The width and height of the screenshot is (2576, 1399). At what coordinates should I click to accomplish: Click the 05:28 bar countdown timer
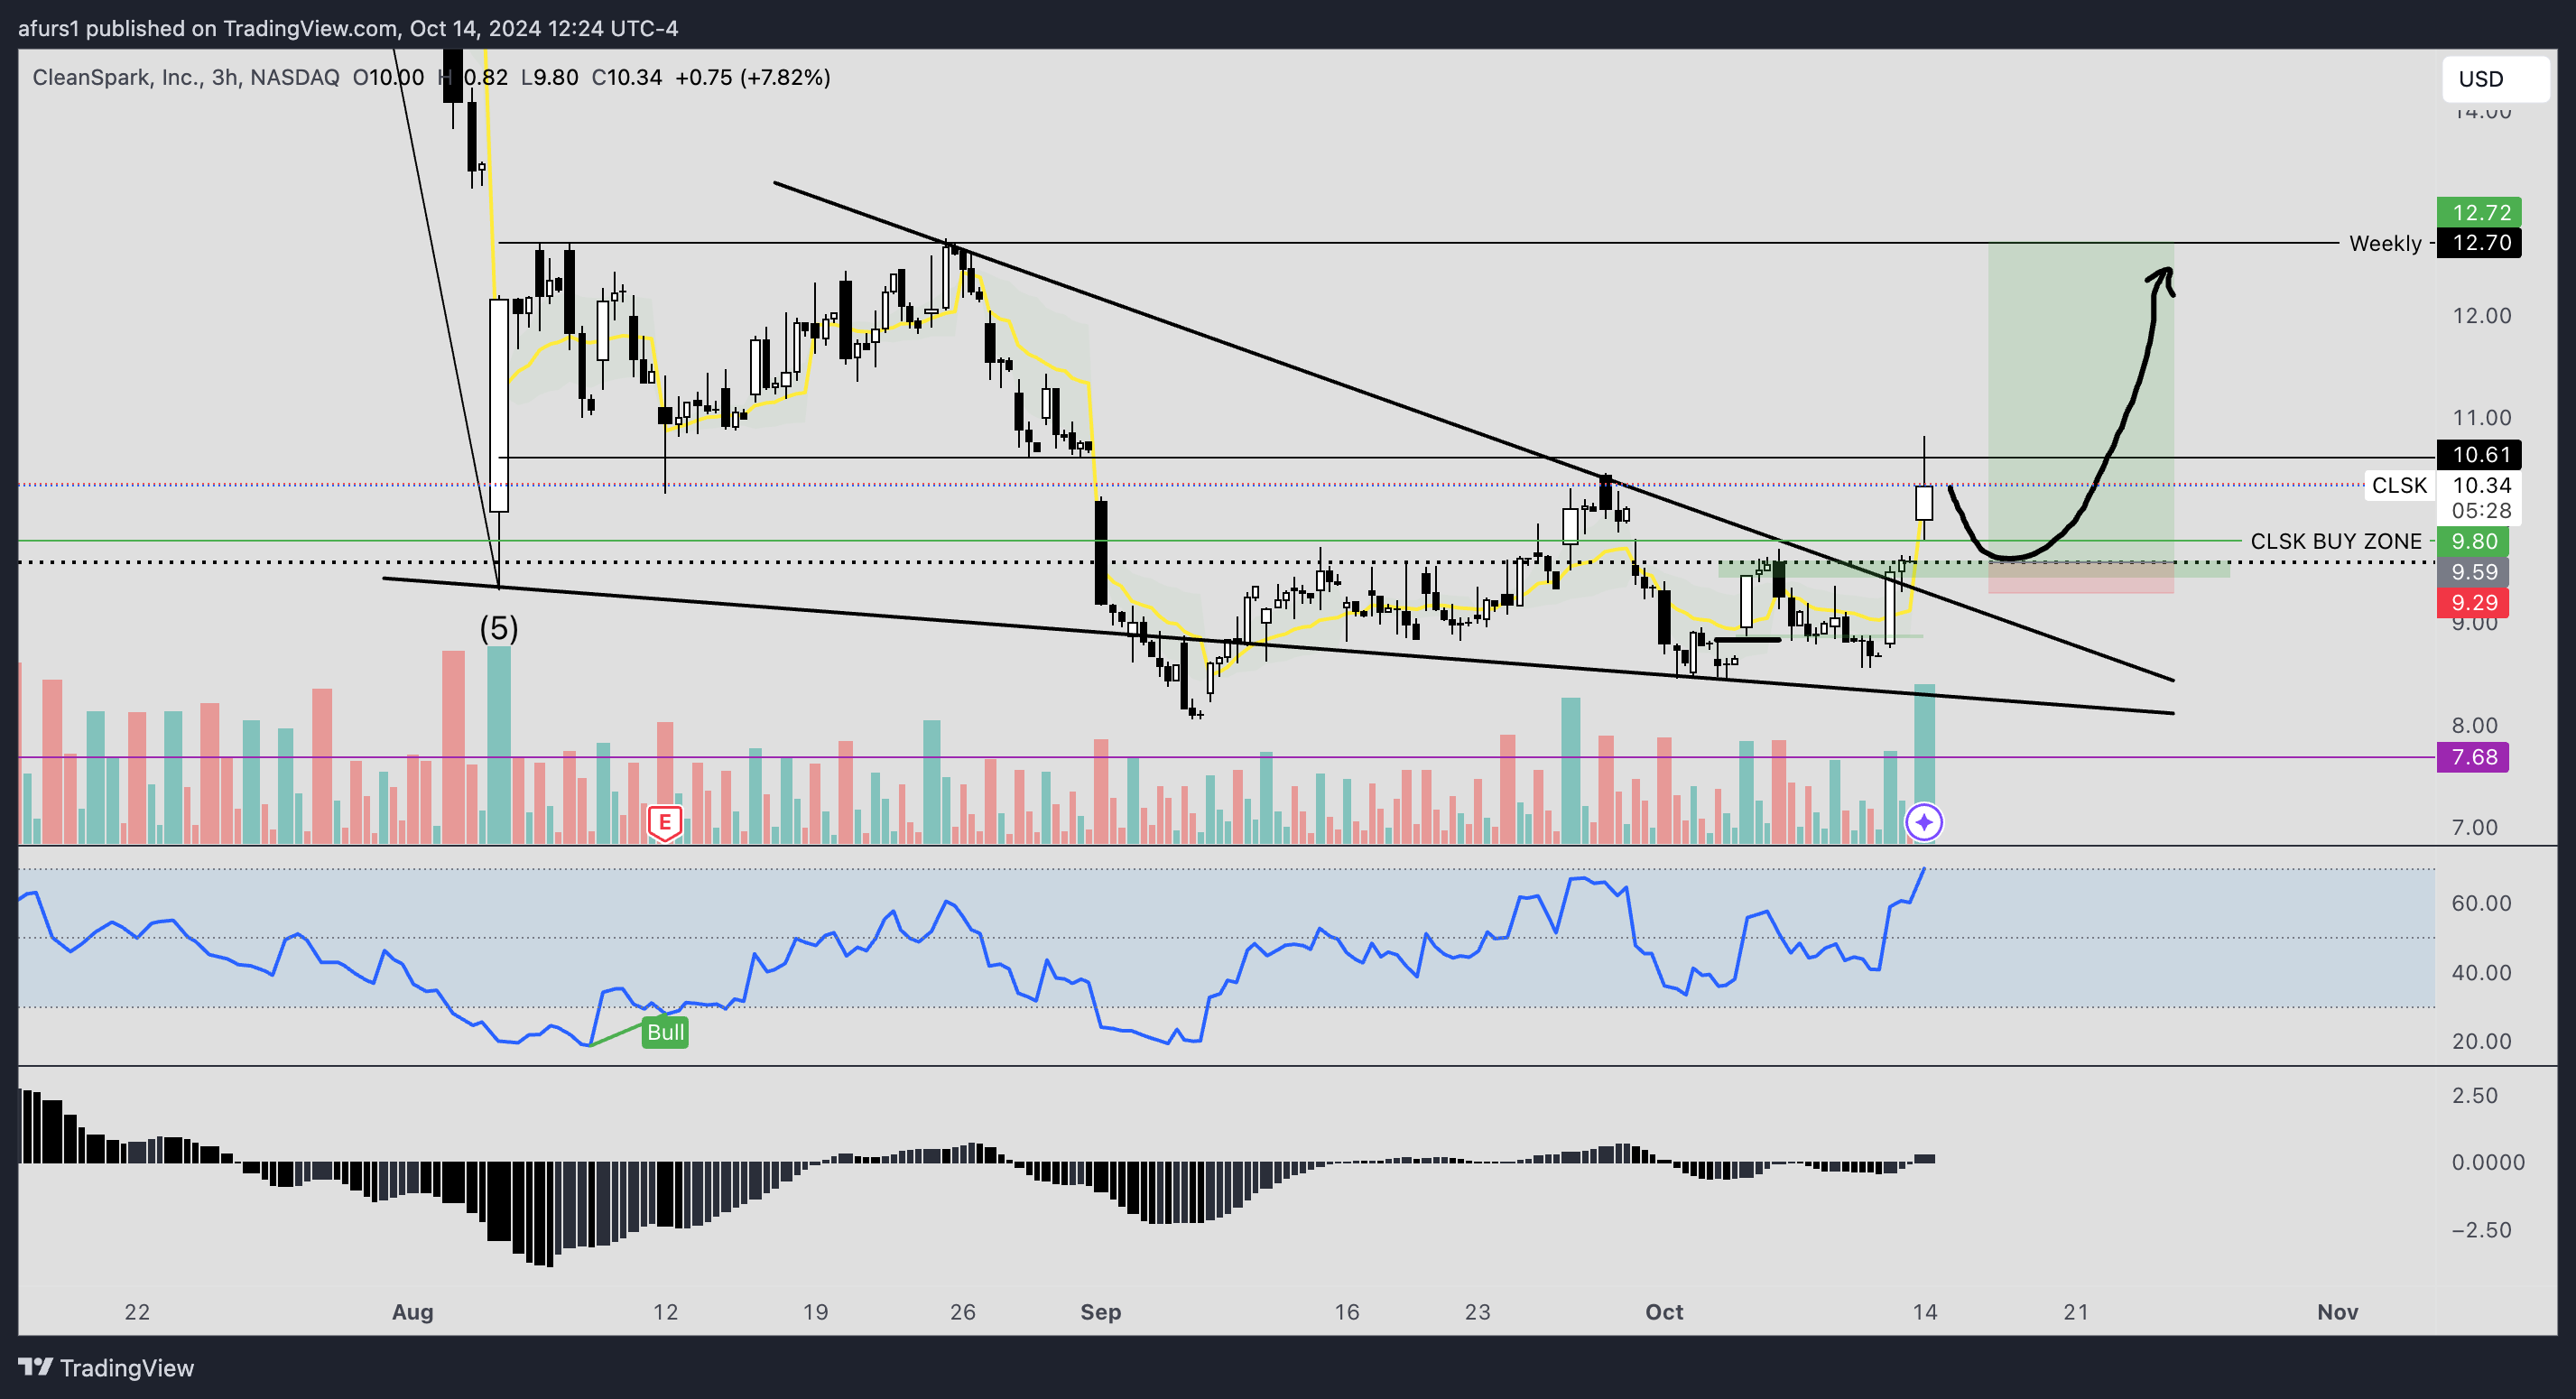(2481, 511)
